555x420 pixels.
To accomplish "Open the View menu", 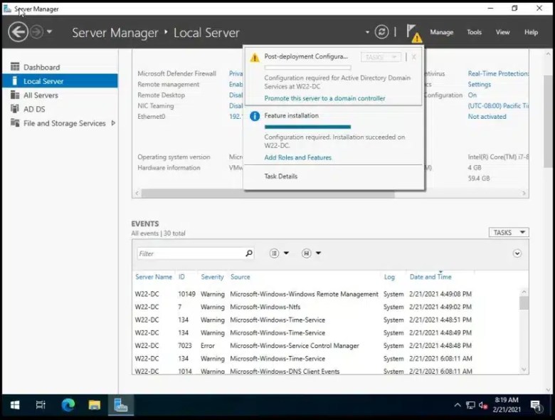I will click(x=502, y=32).
